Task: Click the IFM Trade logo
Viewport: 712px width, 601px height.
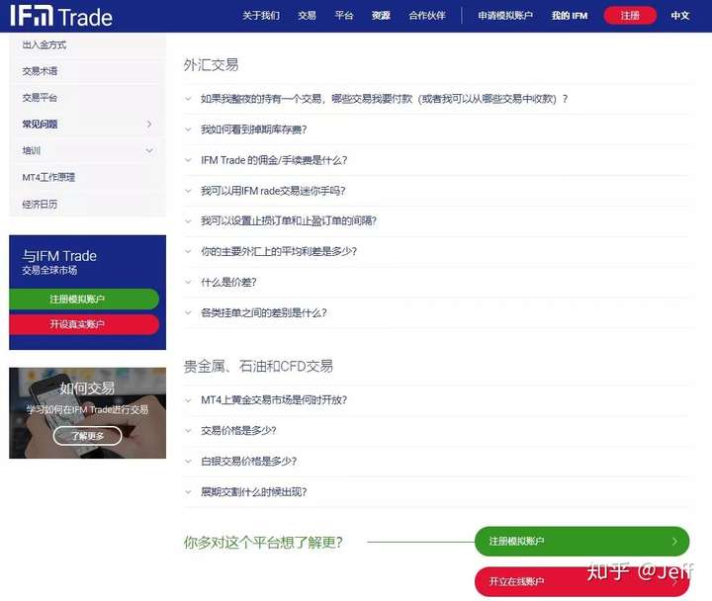Action: 61,16
